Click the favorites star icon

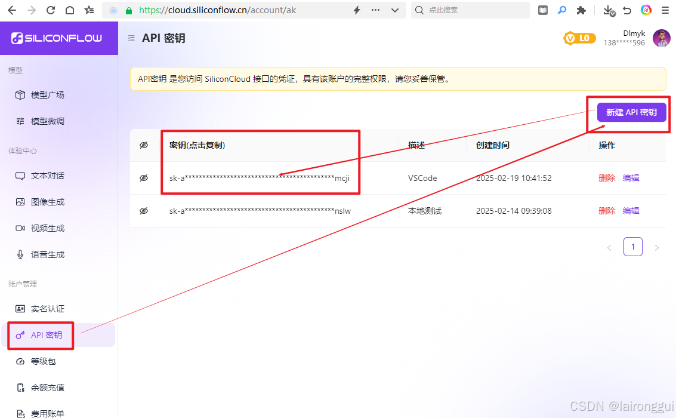[89, 10]
